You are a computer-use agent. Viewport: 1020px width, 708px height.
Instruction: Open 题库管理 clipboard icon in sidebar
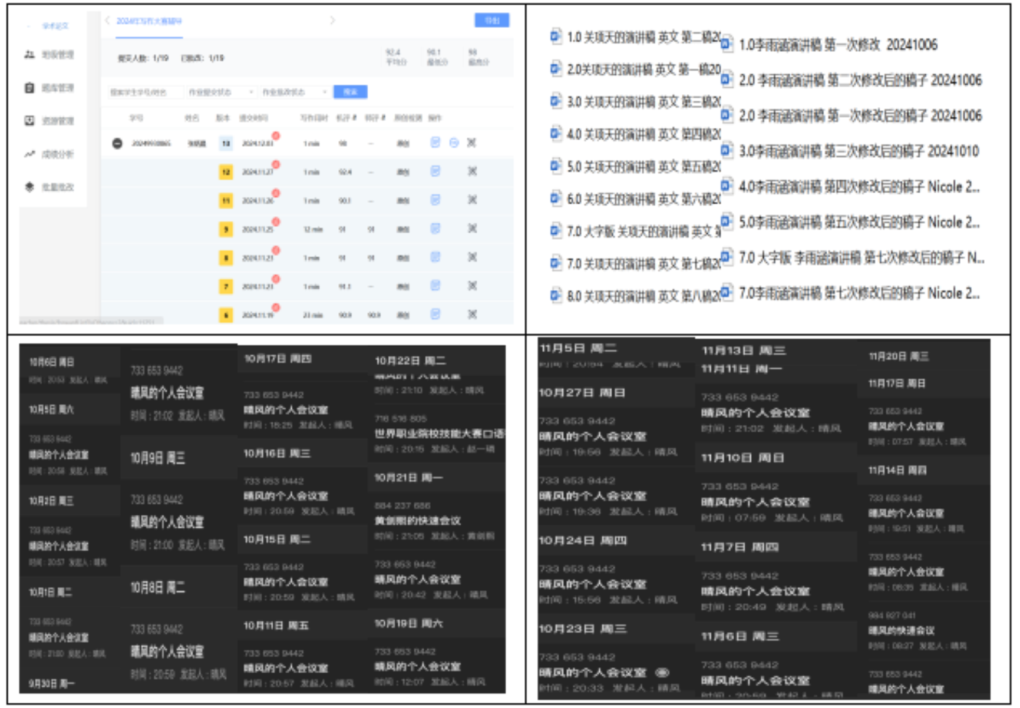pyautogui.click(x=29, y=88)
